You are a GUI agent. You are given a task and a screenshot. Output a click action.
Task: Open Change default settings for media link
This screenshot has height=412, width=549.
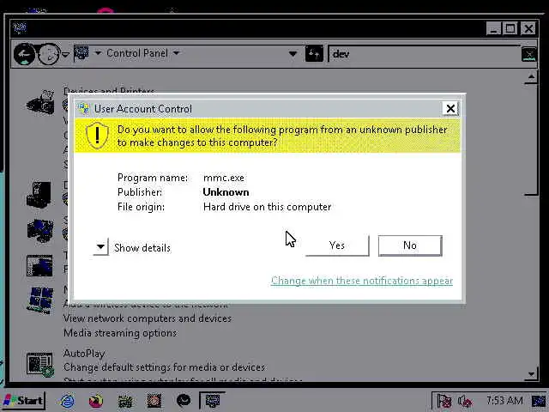164,367
